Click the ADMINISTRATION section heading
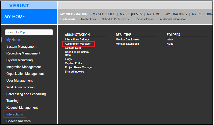 pos(77,35)
